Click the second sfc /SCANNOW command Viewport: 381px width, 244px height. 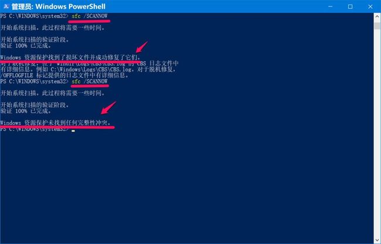(90, 81)
